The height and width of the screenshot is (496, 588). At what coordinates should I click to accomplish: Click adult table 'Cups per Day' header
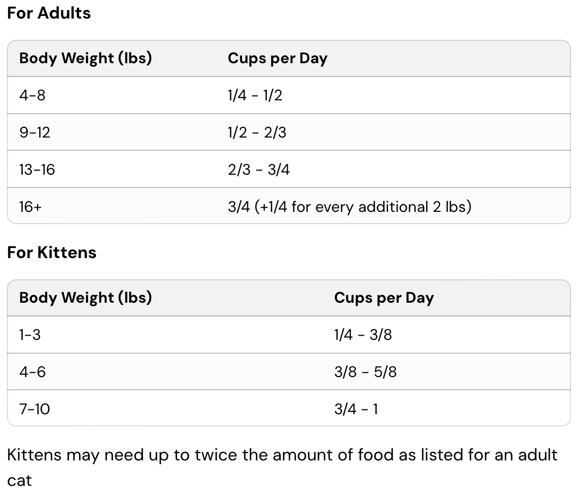click(x=277, y=58)
